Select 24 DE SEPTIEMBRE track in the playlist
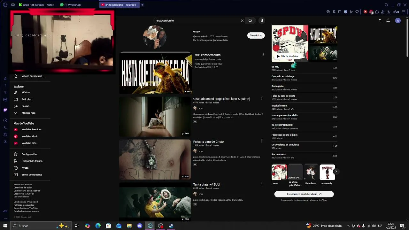This screenshot has width=409, height=230. 304,126
